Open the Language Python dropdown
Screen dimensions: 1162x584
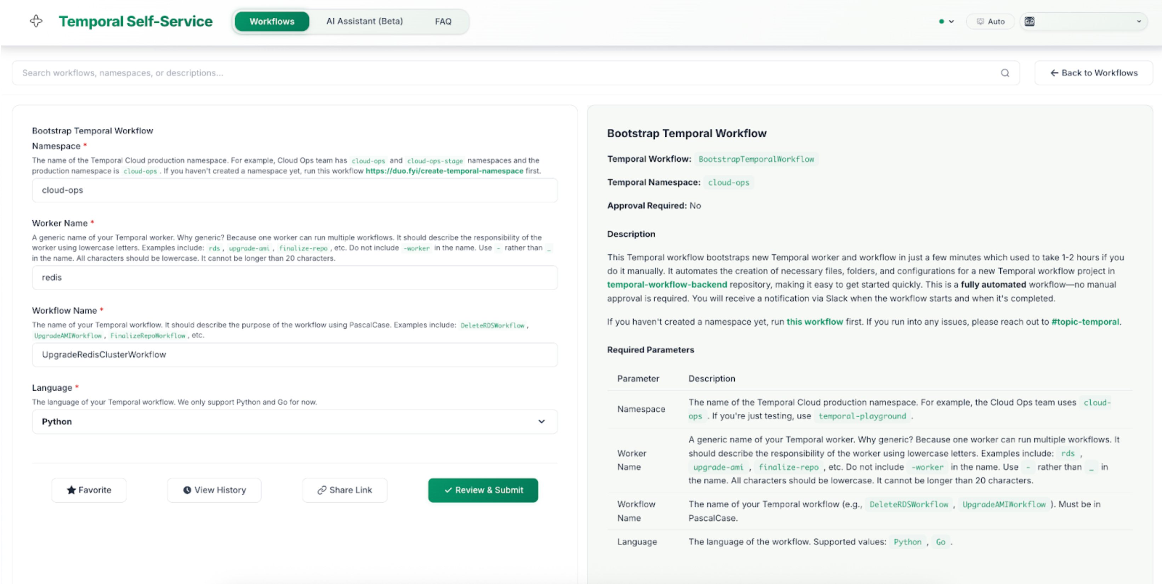tap(294, 421)
